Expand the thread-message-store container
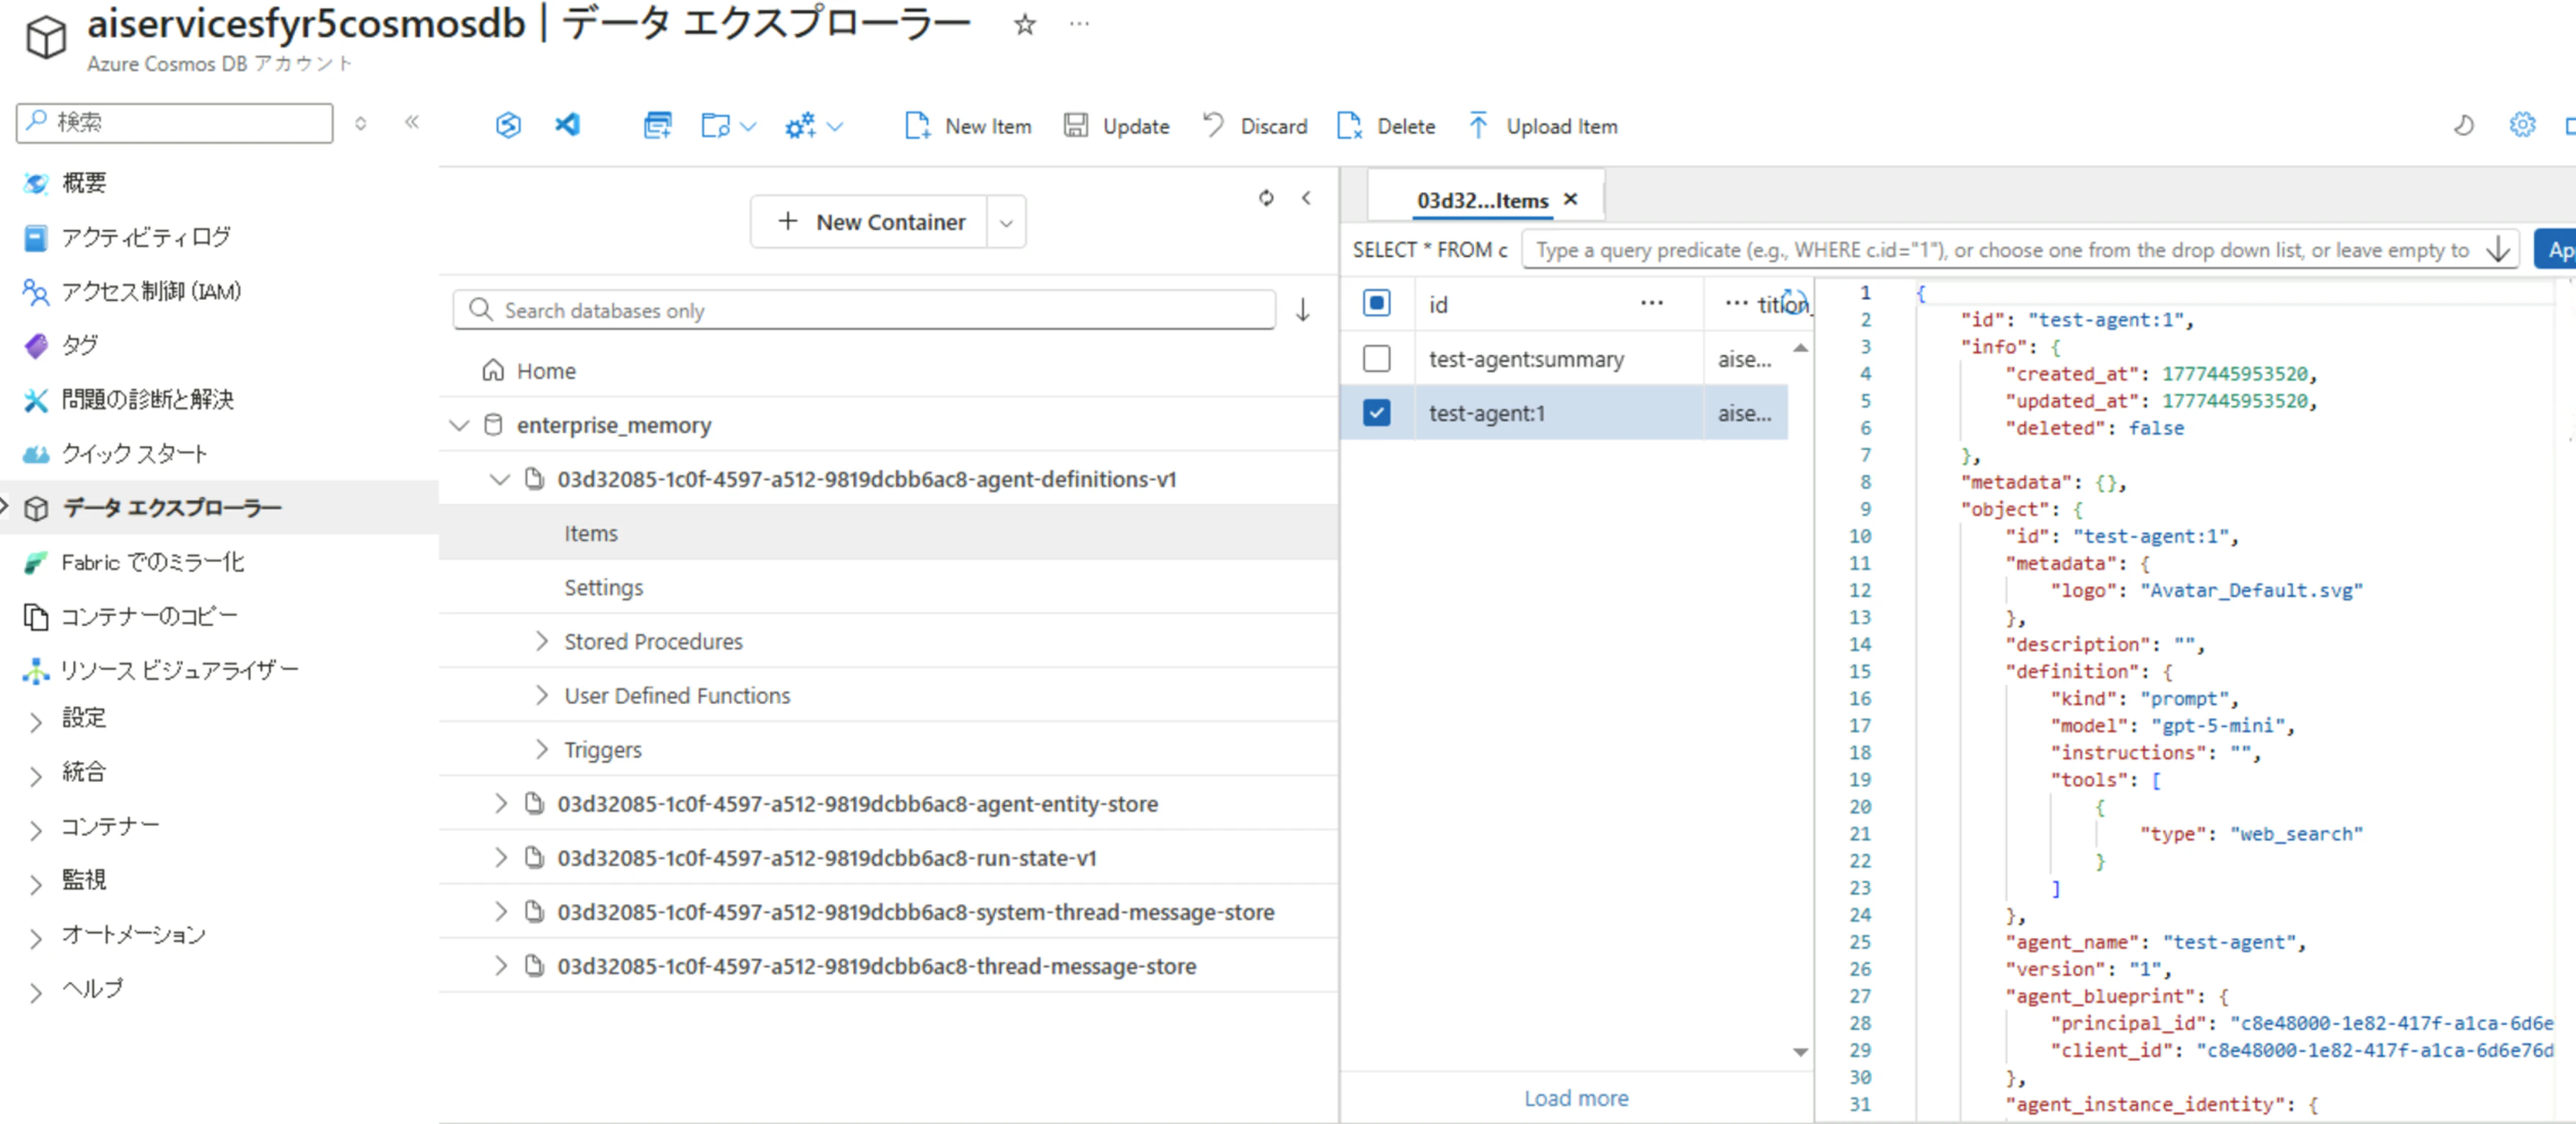Screen dimensions: 2576x1124 coord(500,965)
